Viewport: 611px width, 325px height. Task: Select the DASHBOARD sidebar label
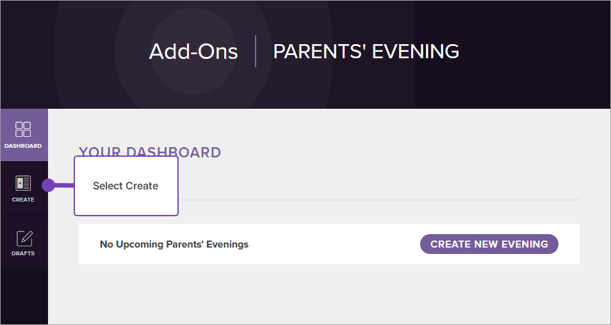(x=23, y=146)
